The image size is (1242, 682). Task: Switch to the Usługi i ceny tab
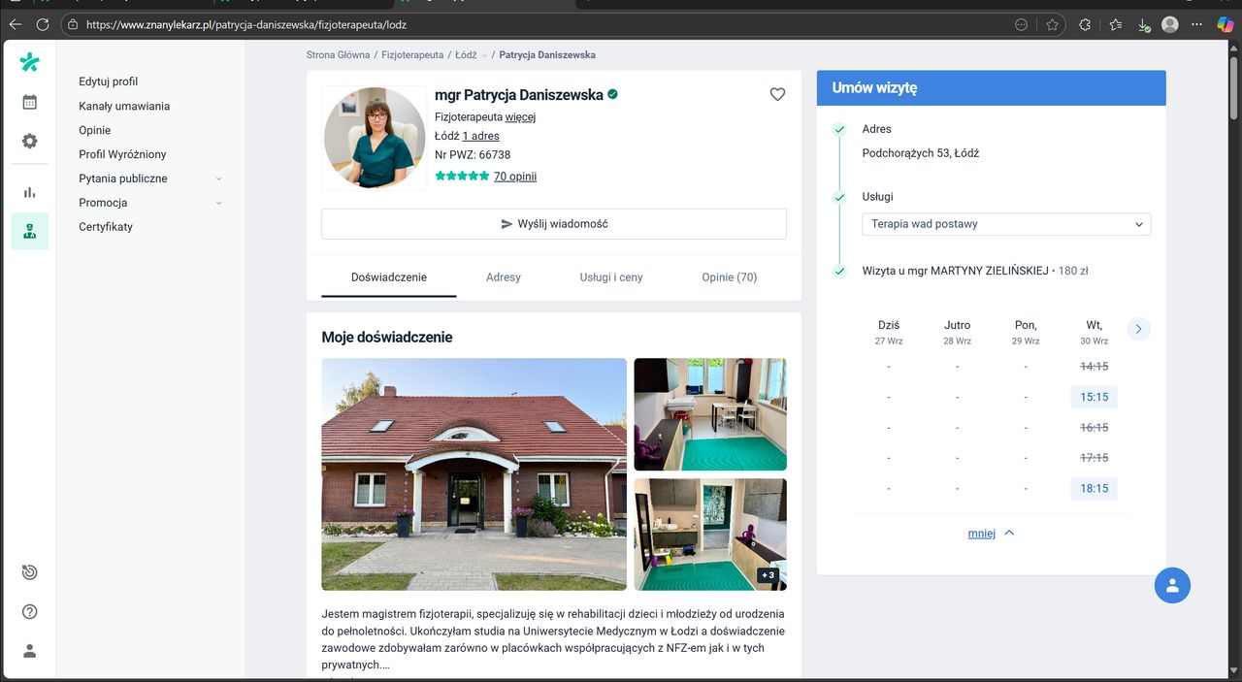(x=611, y=277)
